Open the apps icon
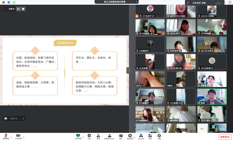Image resolution: width=233 pixels, height=141 pixels. click(150, 136)
